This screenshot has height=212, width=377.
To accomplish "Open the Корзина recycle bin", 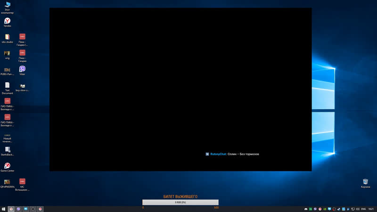I will pos(365,183).
